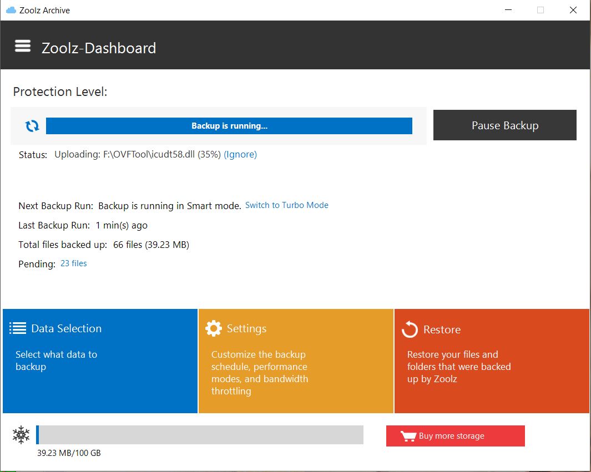
Task: Switch to Turbo Mode
Action: [287, 205]
